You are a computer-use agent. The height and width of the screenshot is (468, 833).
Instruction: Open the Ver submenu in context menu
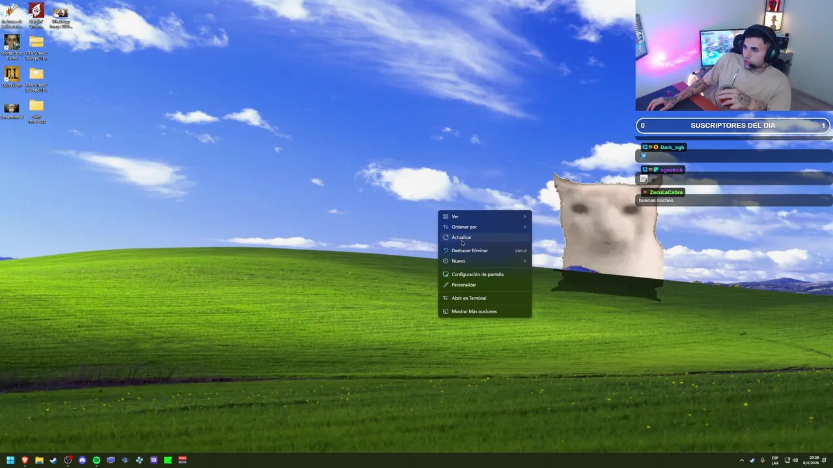point(485,216)
